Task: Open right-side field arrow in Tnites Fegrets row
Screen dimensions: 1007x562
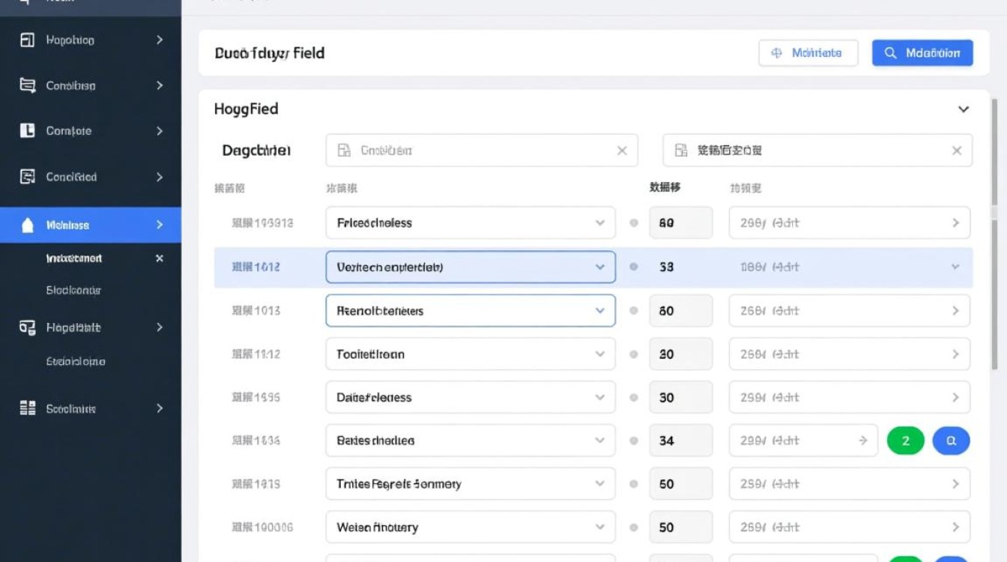Action: [x=955, y=484]
